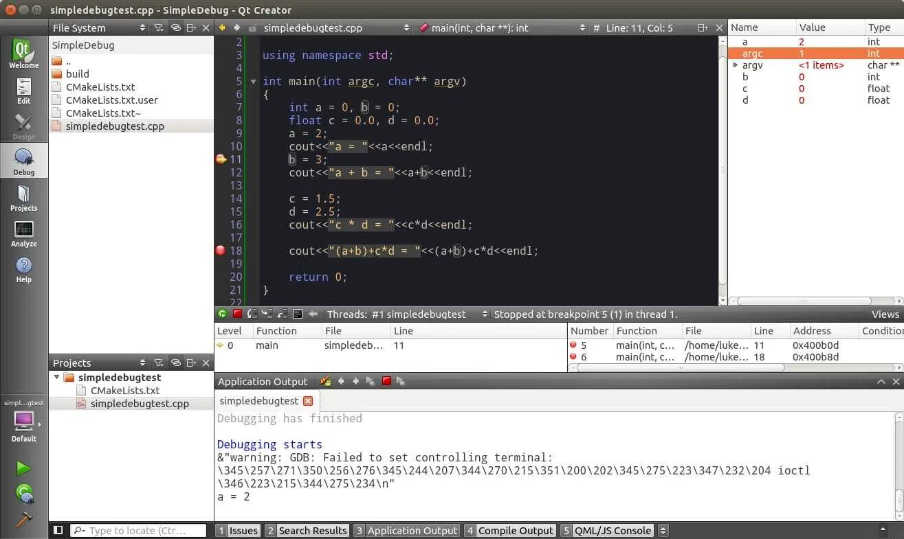Viewport: 904px width, 539px height.
Task: Clear Application Output with broom icon
Action: tap(325, 381)
